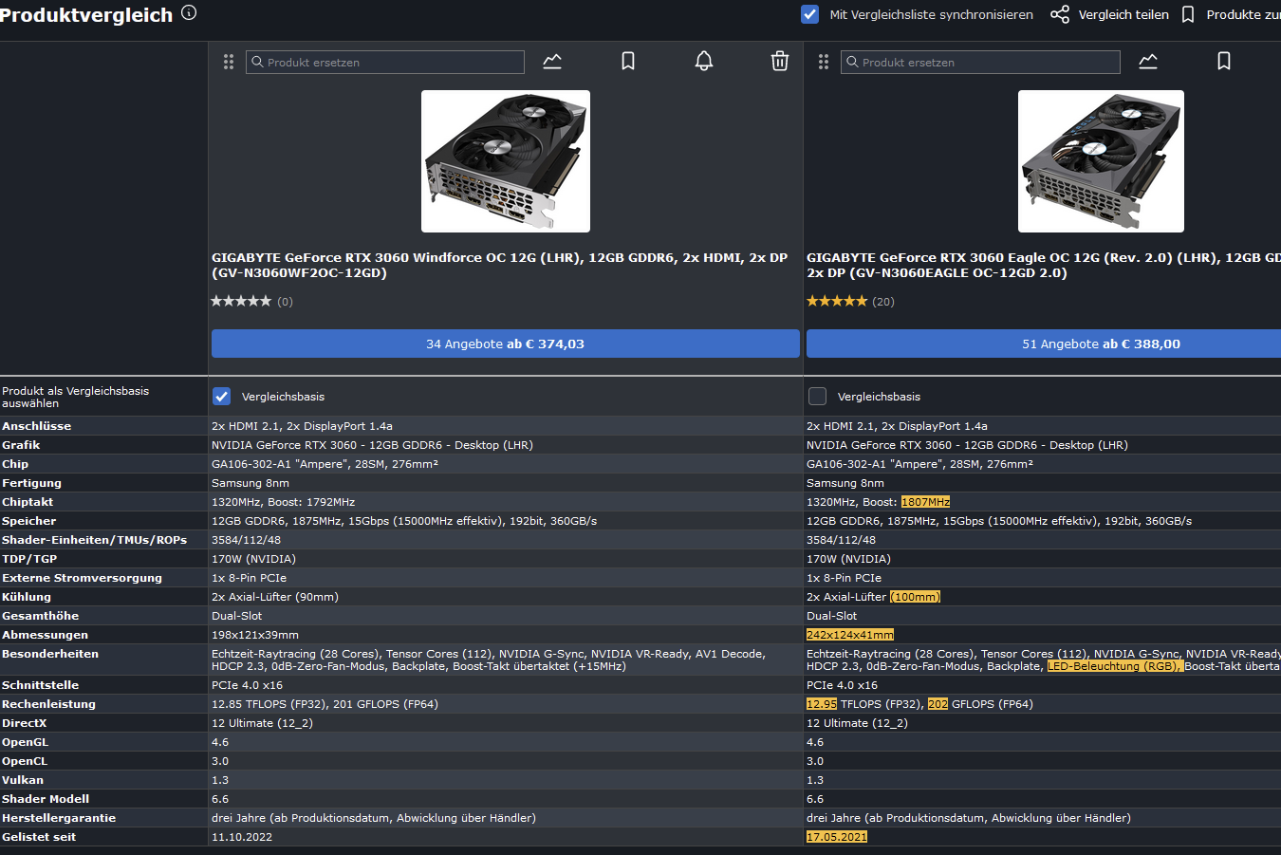This screenshot has height=855, width=1281.
Task: Open the Eagle graphics card thumbnail
Action: (1101, 161)
